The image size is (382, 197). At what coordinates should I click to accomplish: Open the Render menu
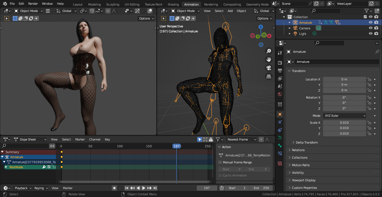(33, 4)
